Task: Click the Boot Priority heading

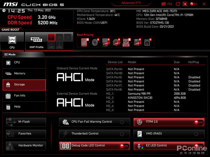Action: [85, 35]
